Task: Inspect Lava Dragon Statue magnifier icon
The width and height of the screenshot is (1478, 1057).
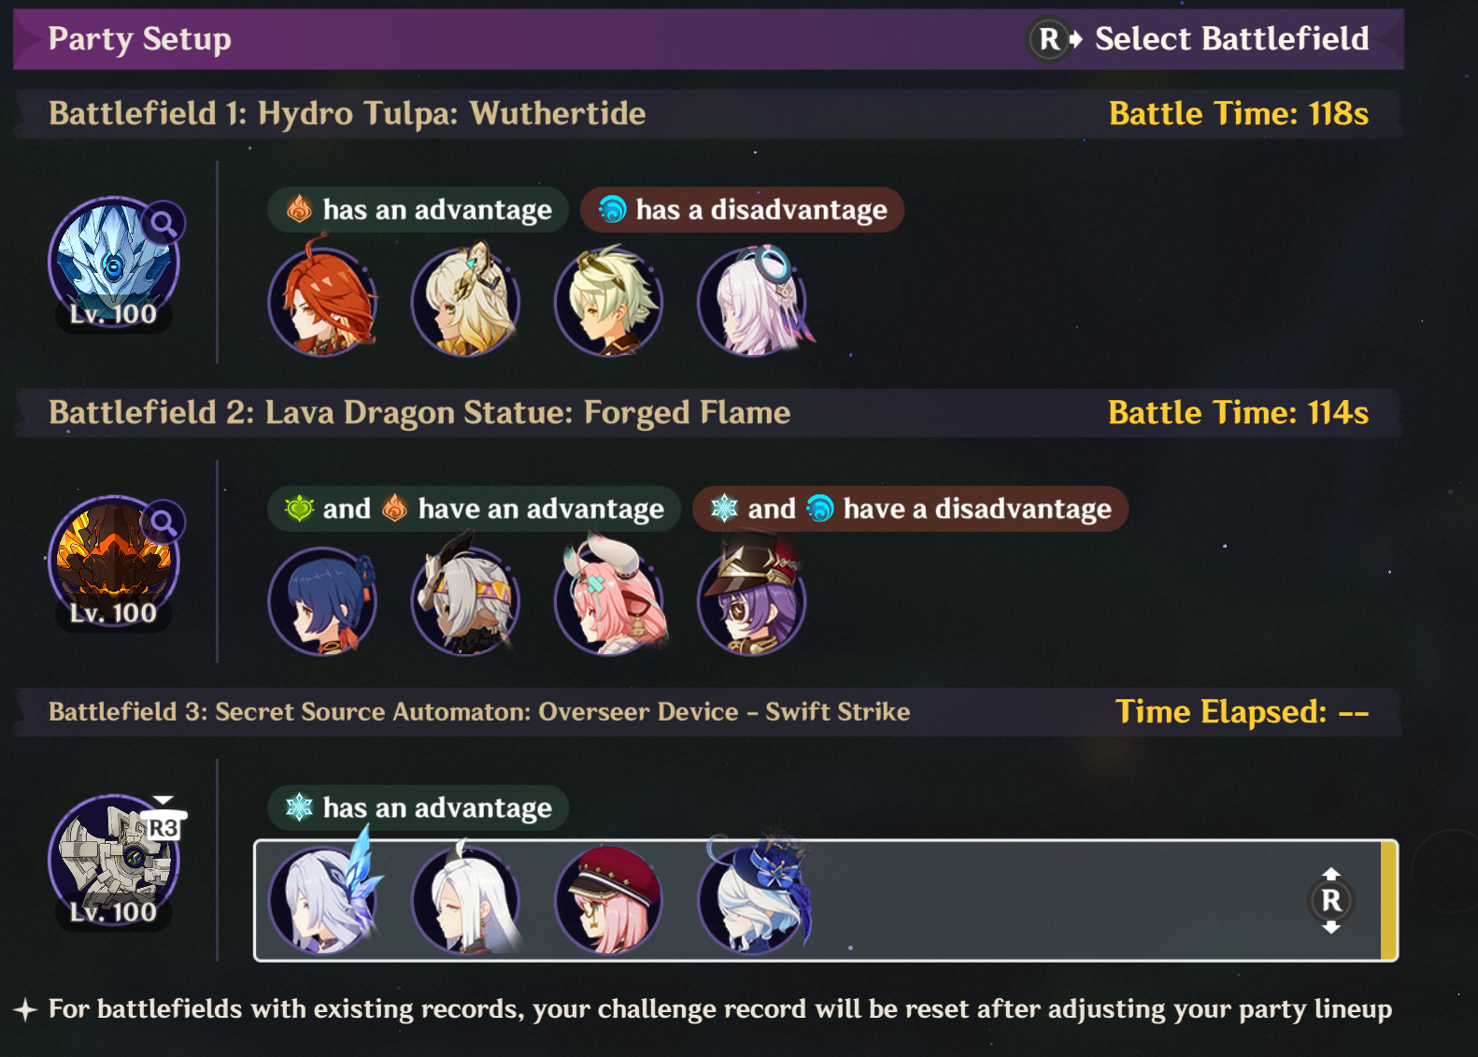Action: [163, 522]
